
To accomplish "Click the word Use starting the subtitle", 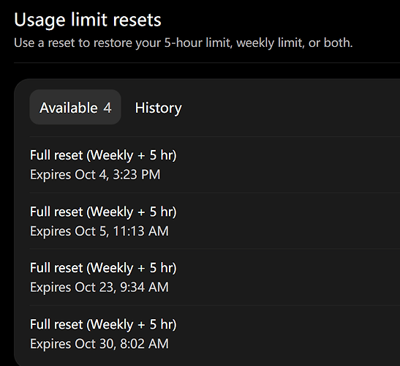I will tap(24, 42).
